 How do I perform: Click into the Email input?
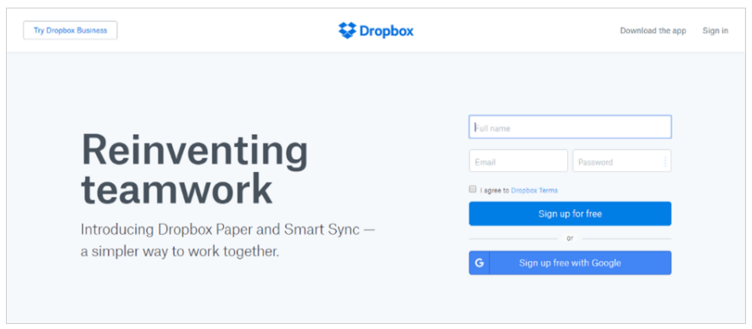coord(519,161)
